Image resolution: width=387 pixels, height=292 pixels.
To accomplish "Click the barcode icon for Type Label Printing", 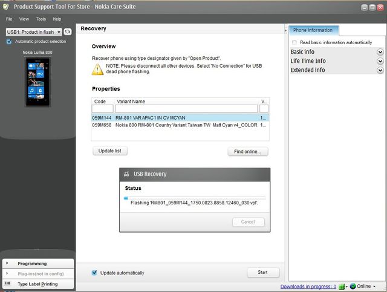I will pos(7,284).
